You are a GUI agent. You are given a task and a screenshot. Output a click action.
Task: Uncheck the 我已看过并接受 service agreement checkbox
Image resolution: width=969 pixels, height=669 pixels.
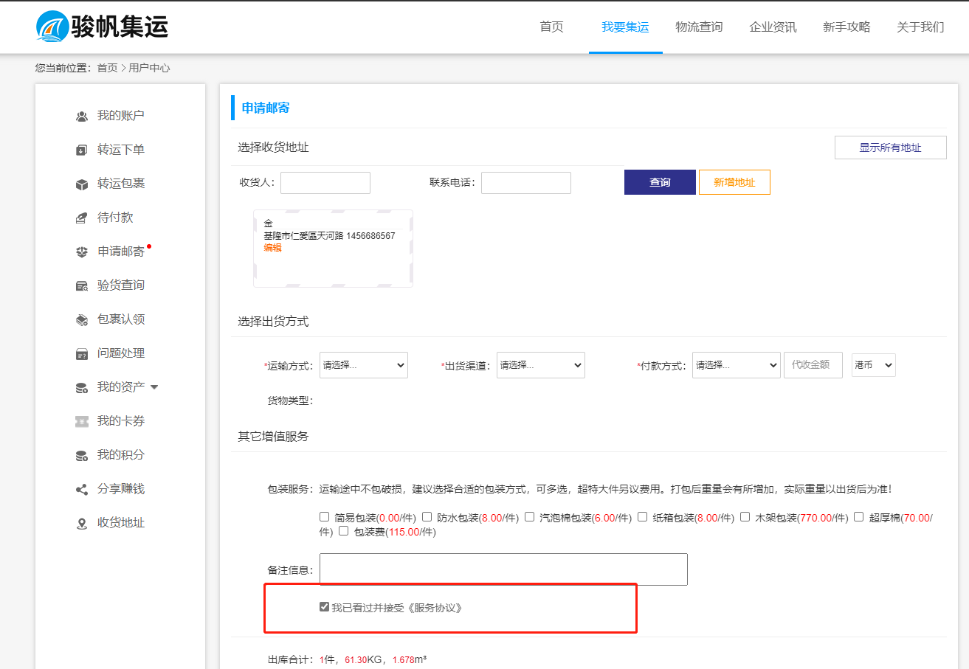324,607
